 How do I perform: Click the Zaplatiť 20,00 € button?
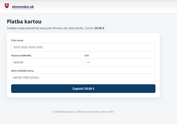click(83, 89)
